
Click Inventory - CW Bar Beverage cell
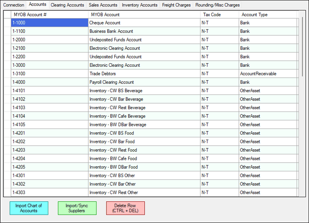click(x=144, y=99)
